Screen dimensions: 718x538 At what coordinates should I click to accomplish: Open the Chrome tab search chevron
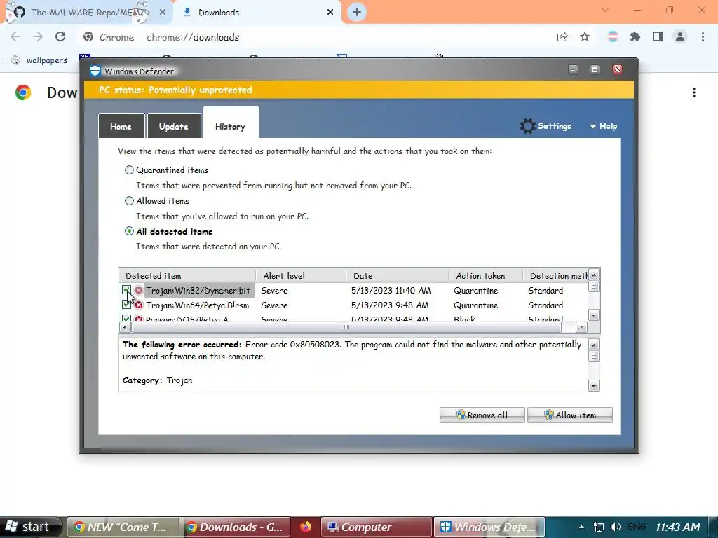pyautogui.click(x=605, y=10)
